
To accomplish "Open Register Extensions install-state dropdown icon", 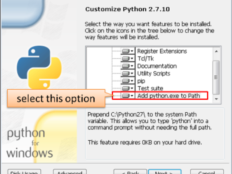I will tap(128, 51).
